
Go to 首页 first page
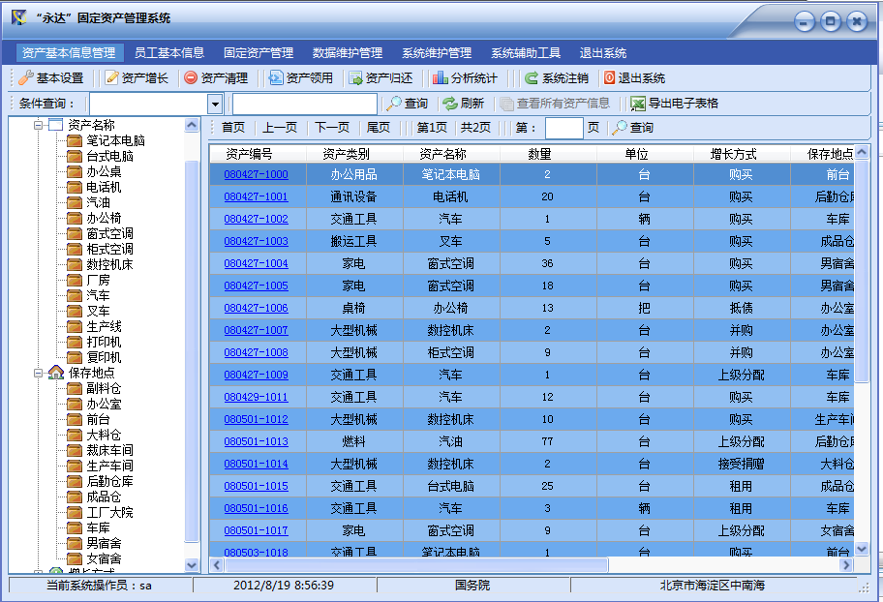pos(233,127)
